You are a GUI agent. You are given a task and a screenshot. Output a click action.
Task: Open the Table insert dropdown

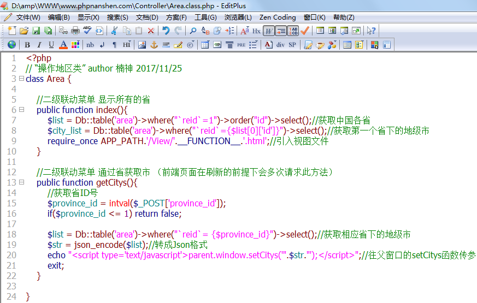click(x=205, y=45)
